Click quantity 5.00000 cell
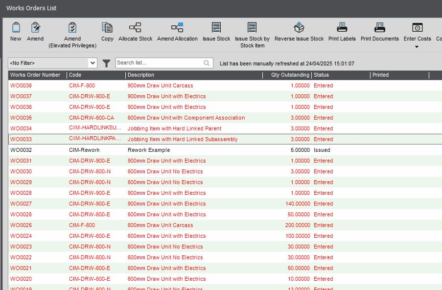This screenshot has height=290, width=442. [x=300, y=150]
